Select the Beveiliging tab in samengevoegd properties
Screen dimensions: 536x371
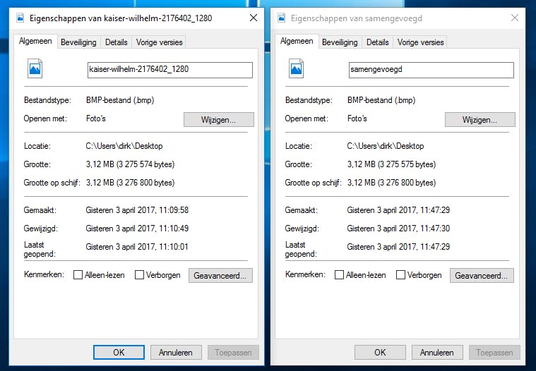click(x=340, y=42)
